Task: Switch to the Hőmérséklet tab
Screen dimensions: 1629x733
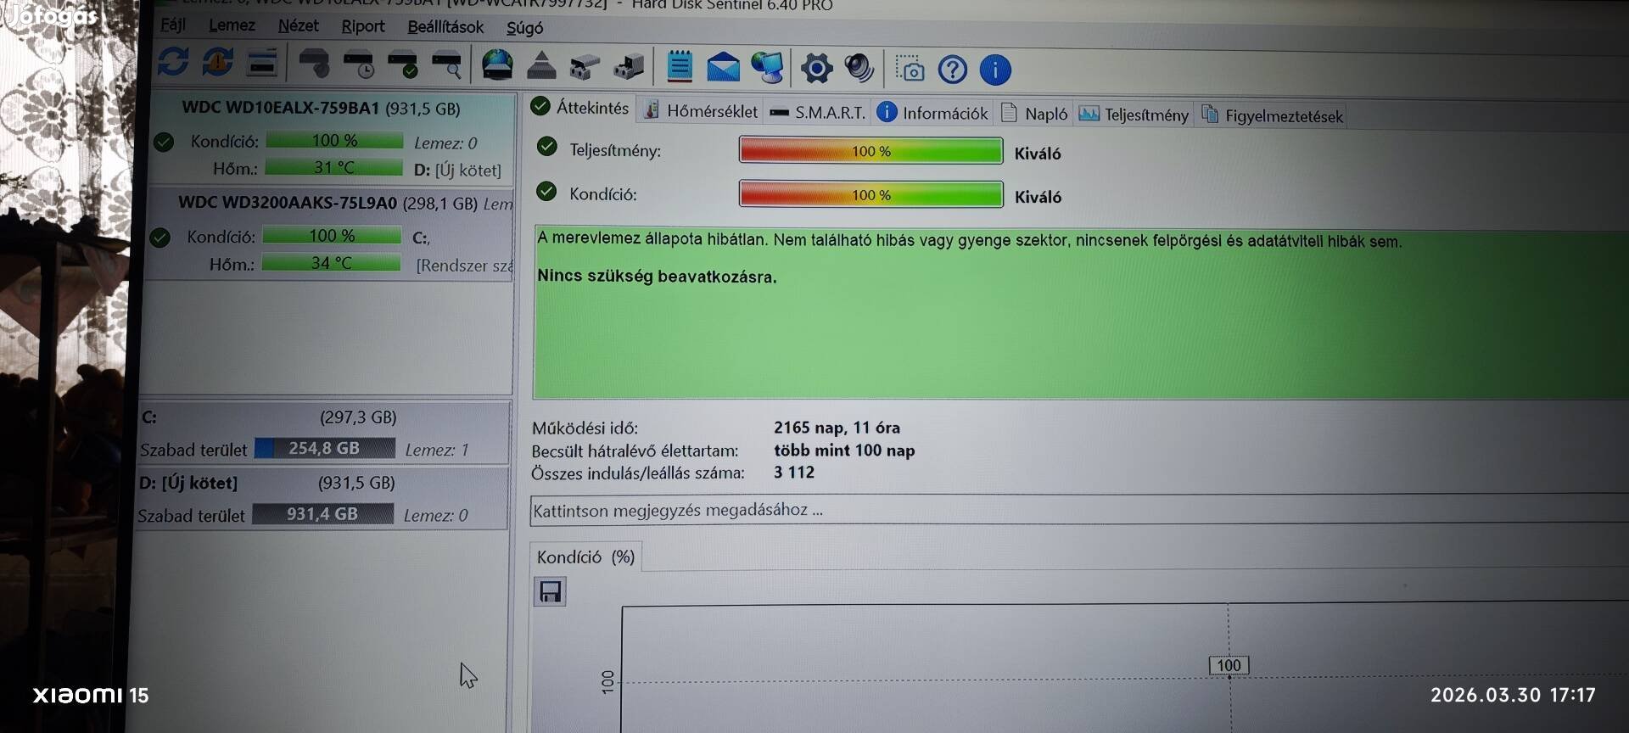Action: tap(701, 111)
